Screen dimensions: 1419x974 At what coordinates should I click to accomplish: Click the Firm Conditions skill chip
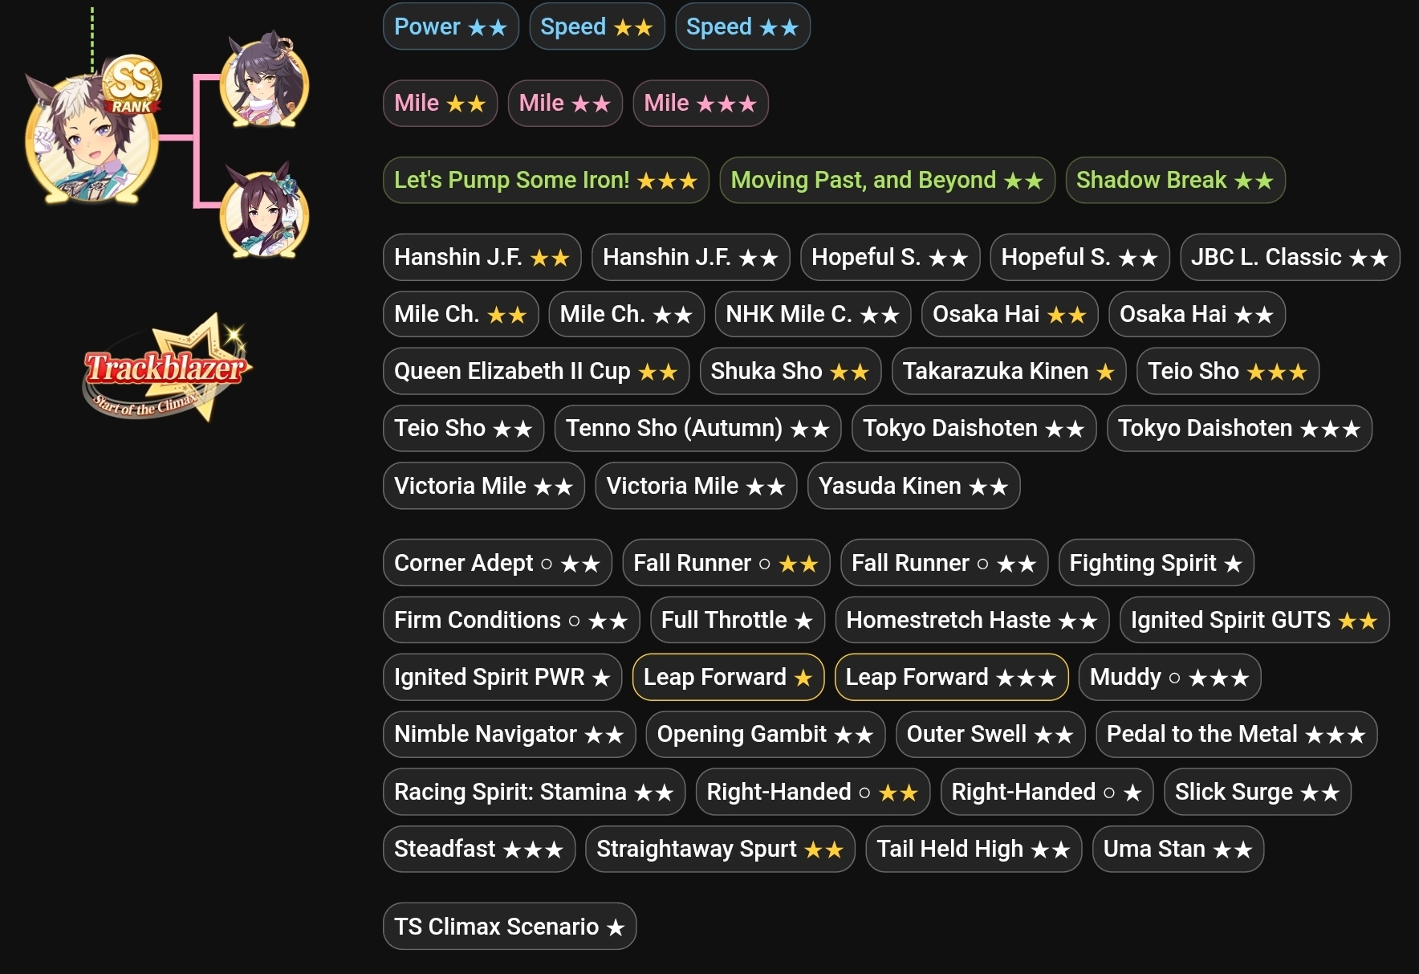(511, 620)
